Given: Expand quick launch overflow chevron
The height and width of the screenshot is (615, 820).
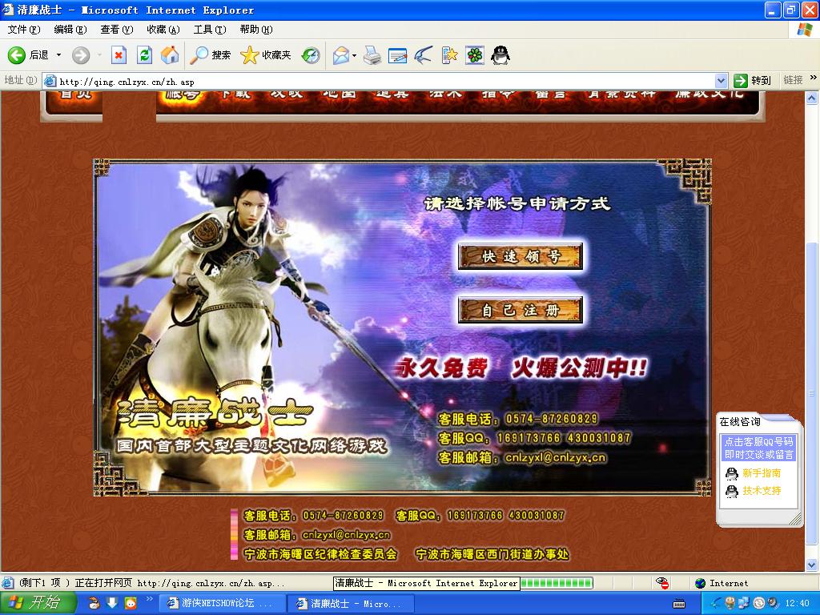Looking at the screenshot, I should pyautogui.click(x=148, y=599).
